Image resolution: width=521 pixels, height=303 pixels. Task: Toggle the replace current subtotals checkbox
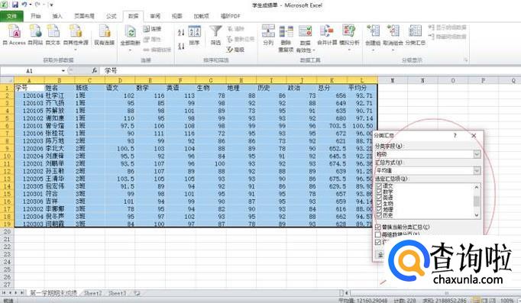[x=378, y=227]
